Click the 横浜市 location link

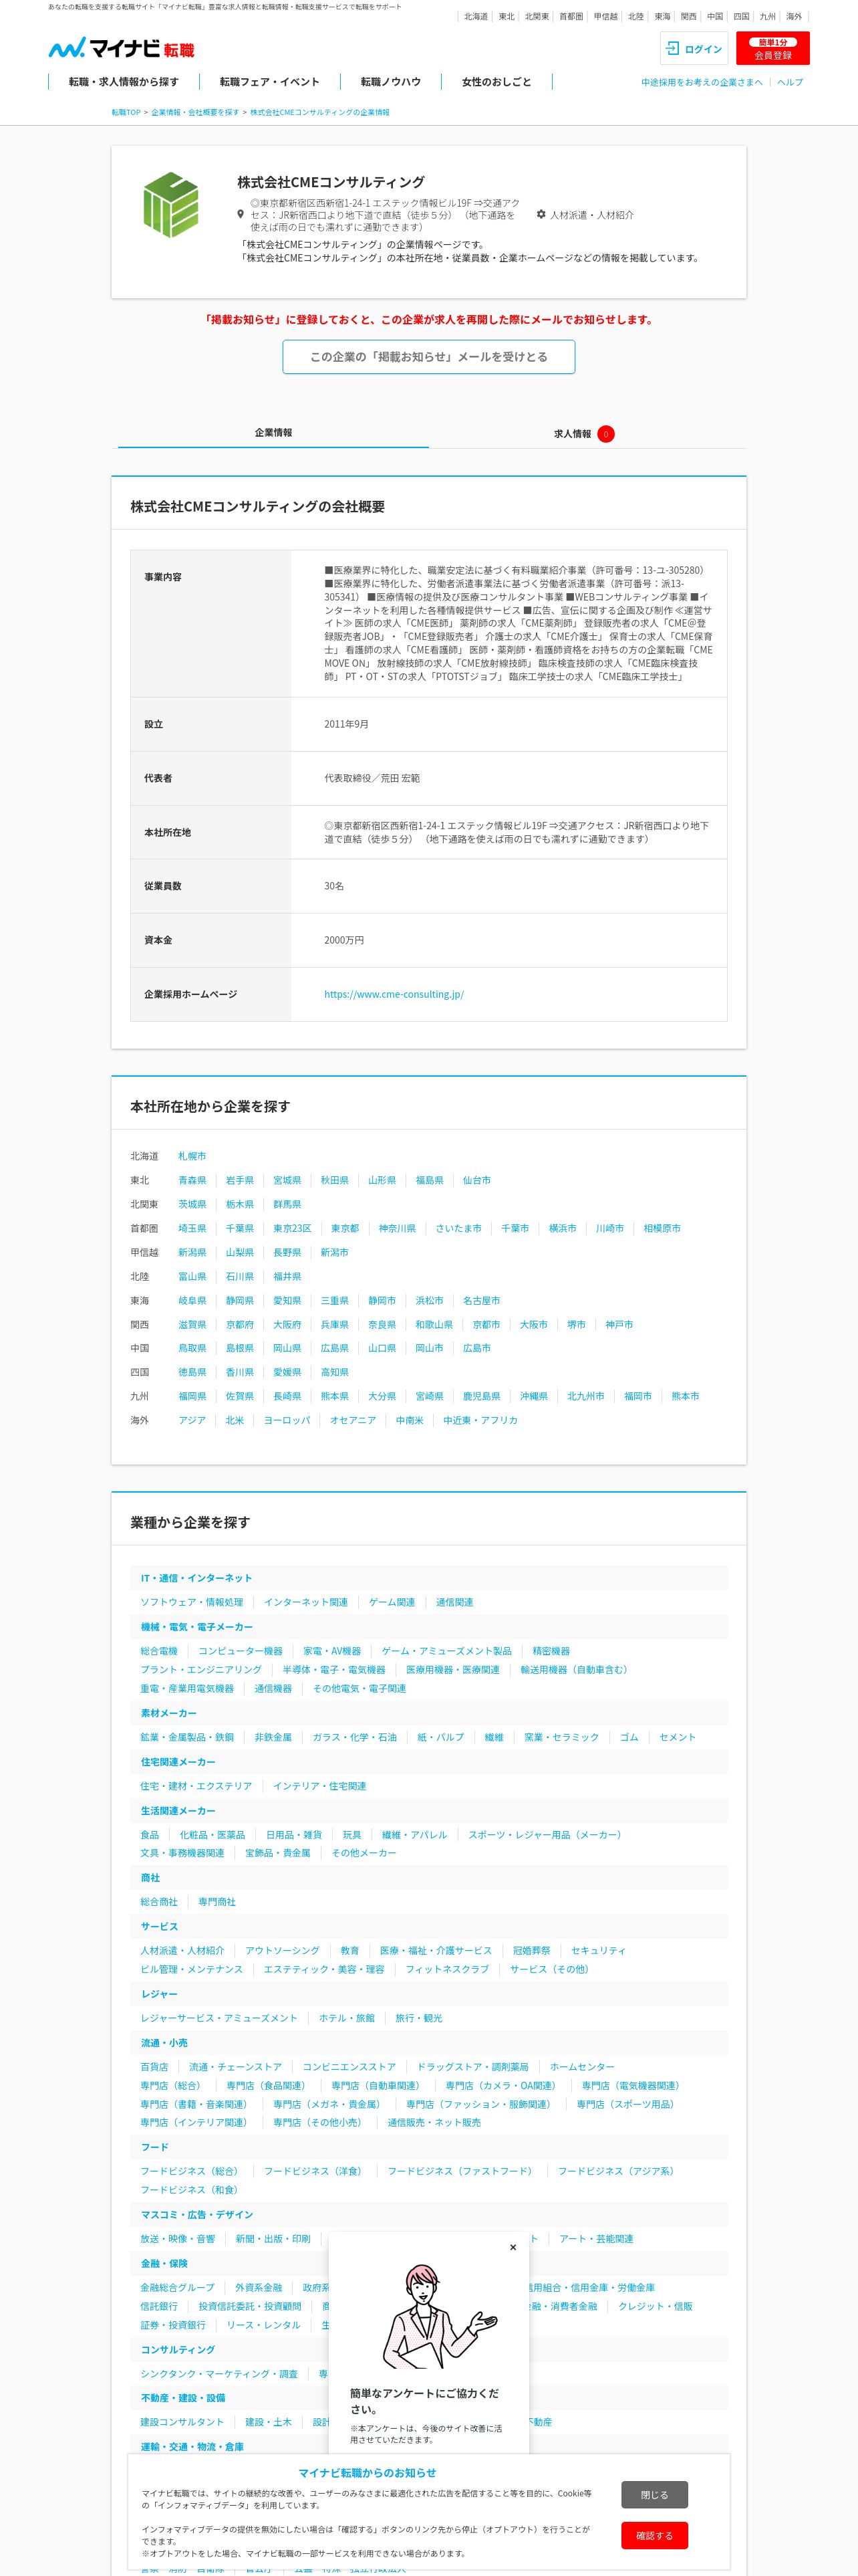tap(563, 1228)
